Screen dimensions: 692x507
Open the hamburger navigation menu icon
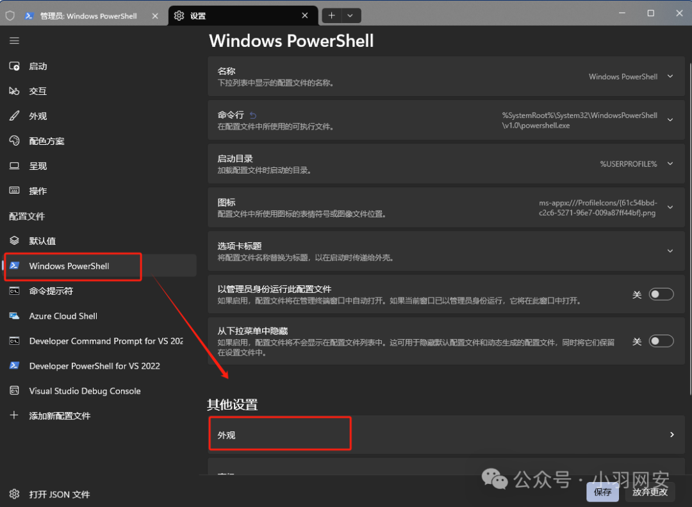click(14, 40)
